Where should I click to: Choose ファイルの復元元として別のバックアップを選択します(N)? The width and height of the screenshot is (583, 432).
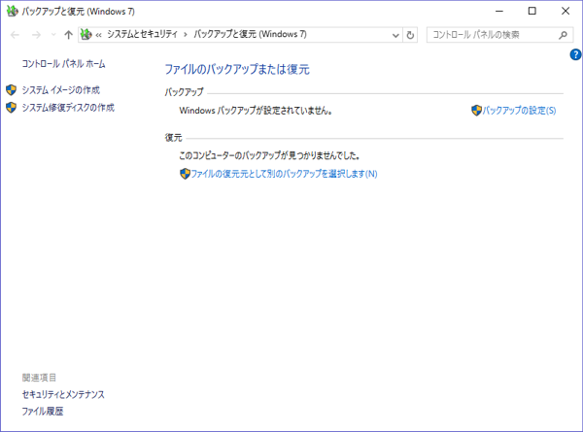coord(284,174)
